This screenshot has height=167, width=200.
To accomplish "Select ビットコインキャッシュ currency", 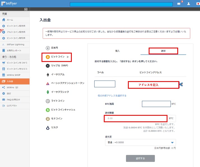I will click(61, 110).
